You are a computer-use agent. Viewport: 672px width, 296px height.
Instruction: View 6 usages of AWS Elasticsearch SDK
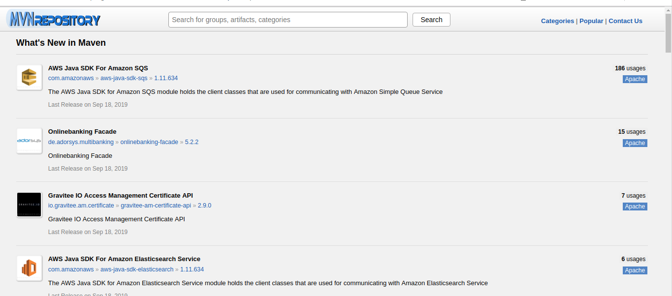pyautogui.click(x=634, y=259)
